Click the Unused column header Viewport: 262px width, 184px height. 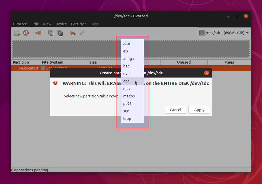point(184,62)
